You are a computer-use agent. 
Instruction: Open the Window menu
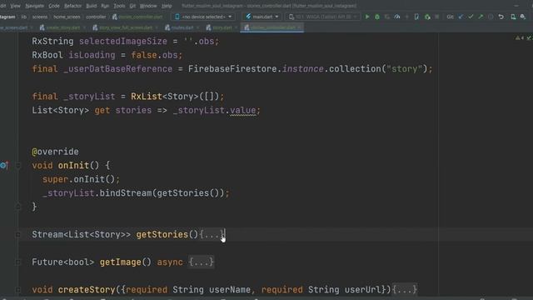click(x=148, y=6)
